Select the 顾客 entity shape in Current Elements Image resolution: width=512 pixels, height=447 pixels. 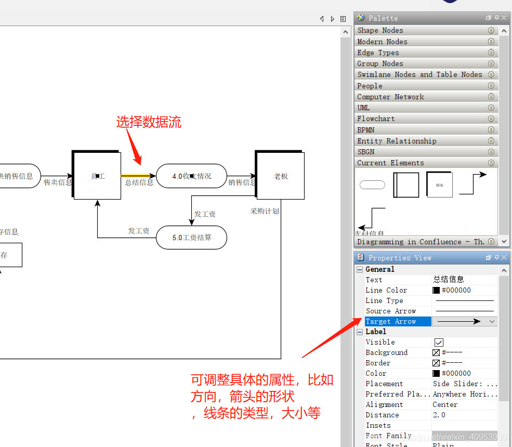439,183
